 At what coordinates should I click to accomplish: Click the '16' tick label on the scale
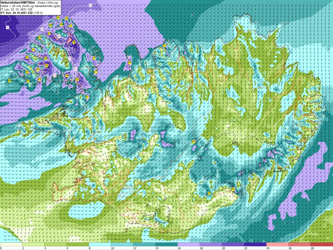pos(179,248)
